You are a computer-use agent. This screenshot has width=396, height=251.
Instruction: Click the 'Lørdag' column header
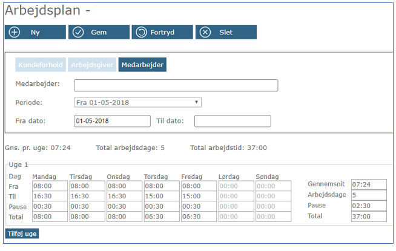pos(229,177)
